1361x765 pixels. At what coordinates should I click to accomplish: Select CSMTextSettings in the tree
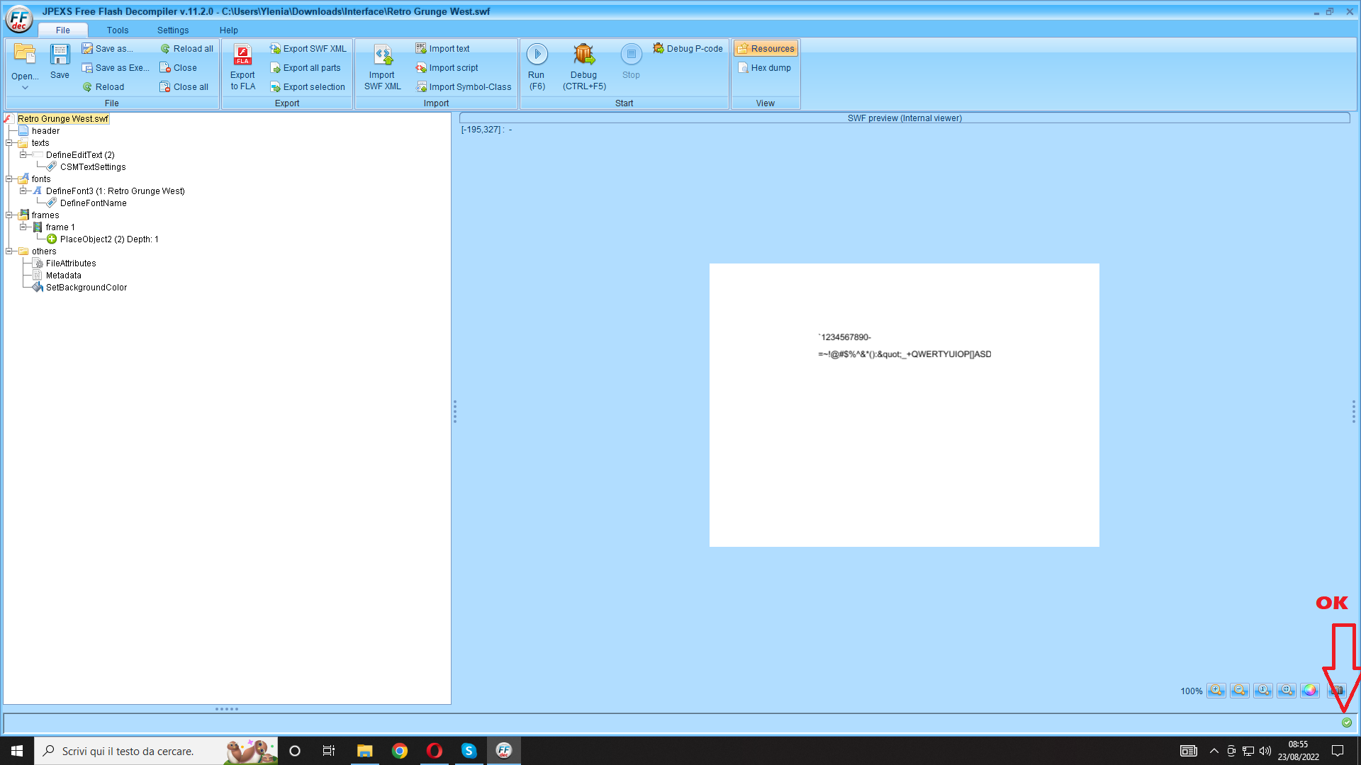[x=93, y=167]
